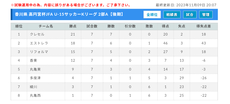
Task: Open the 試合 matches tab
Action: pos(190,15)
